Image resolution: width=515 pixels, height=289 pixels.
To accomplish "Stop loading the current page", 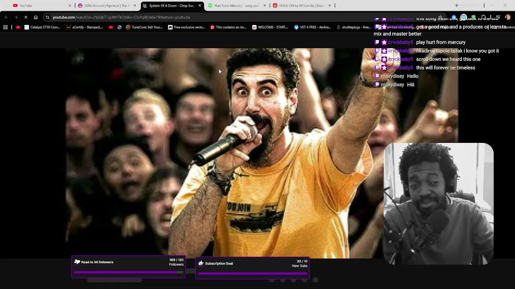I will pyautogui.click(x=26, y=17).
